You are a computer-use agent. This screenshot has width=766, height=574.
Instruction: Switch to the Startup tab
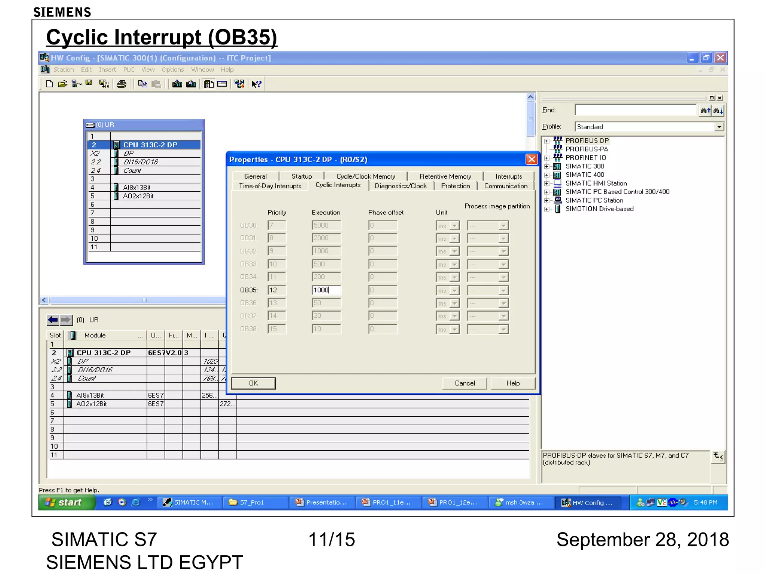pyautogui.click(x=301, y=176)
